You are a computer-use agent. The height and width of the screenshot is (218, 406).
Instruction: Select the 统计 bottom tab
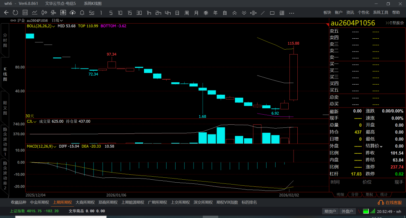[384, 194]
